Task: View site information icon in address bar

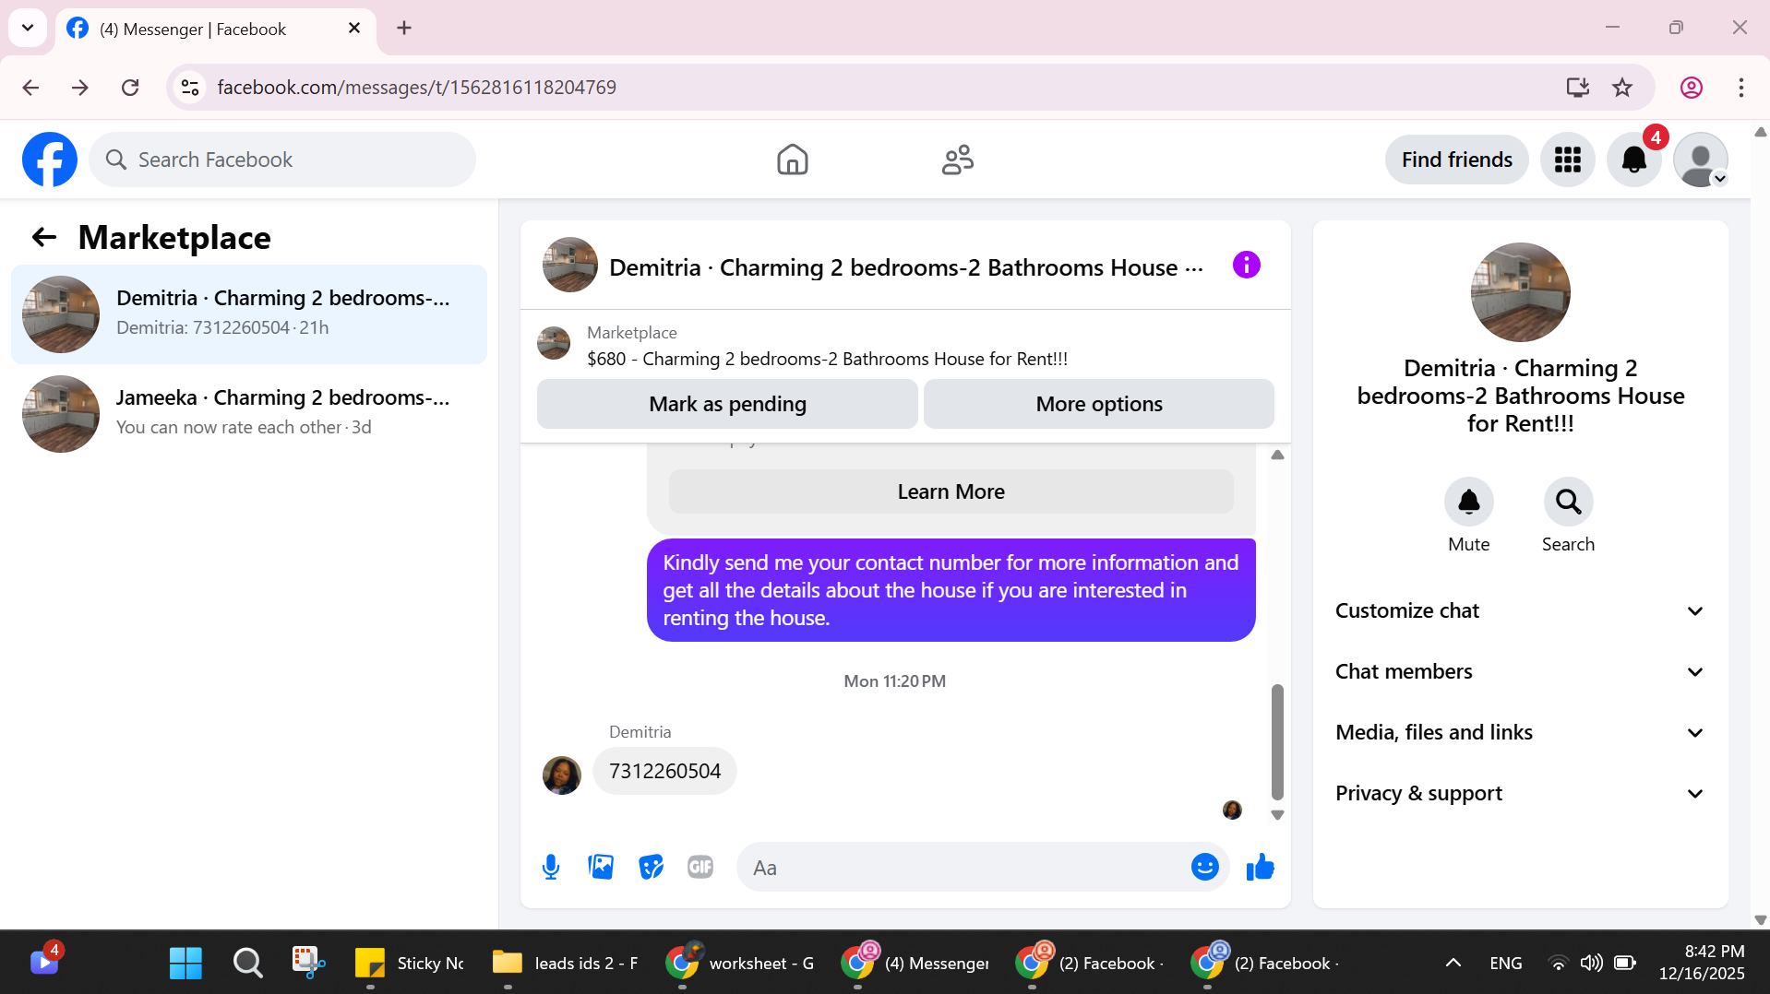Action: (190, 88)
